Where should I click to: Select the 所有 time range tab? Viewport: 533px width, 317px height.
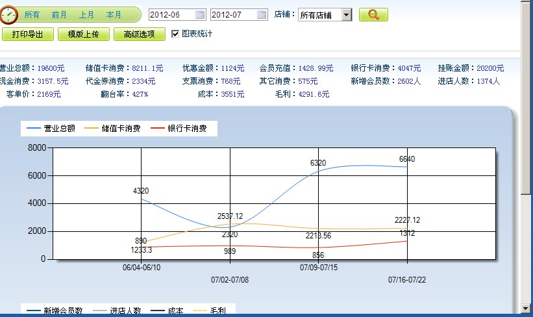pyautogui.click(x=32, y=14)
